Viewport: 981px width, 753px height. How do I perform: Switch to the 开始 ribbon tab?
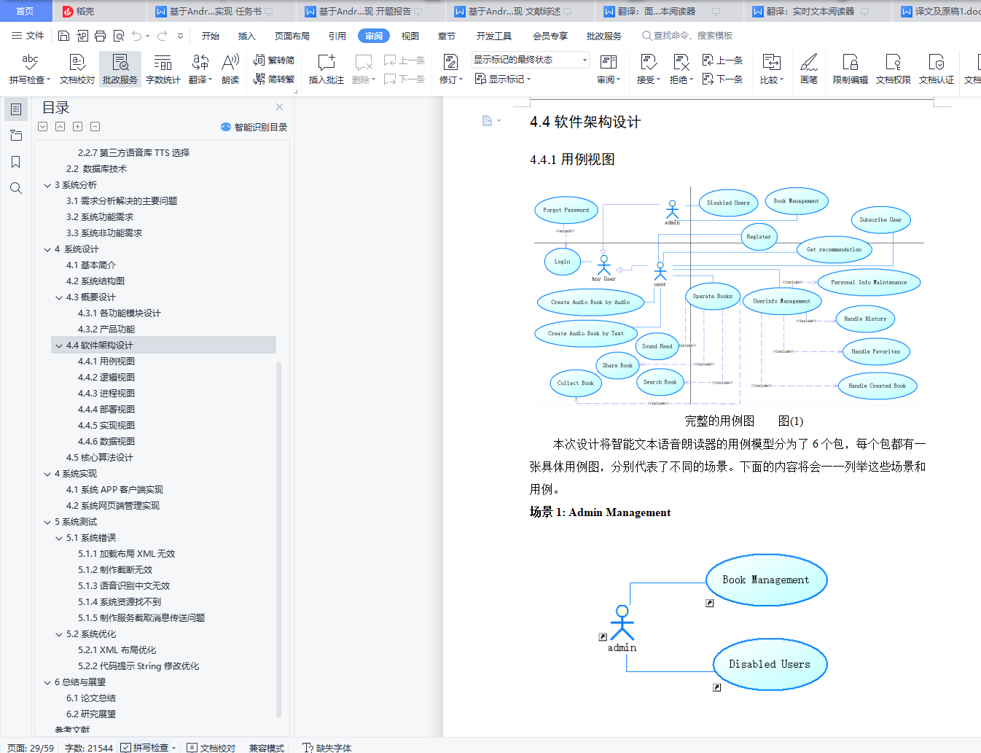pyautogui.click(x=211, y=36)
